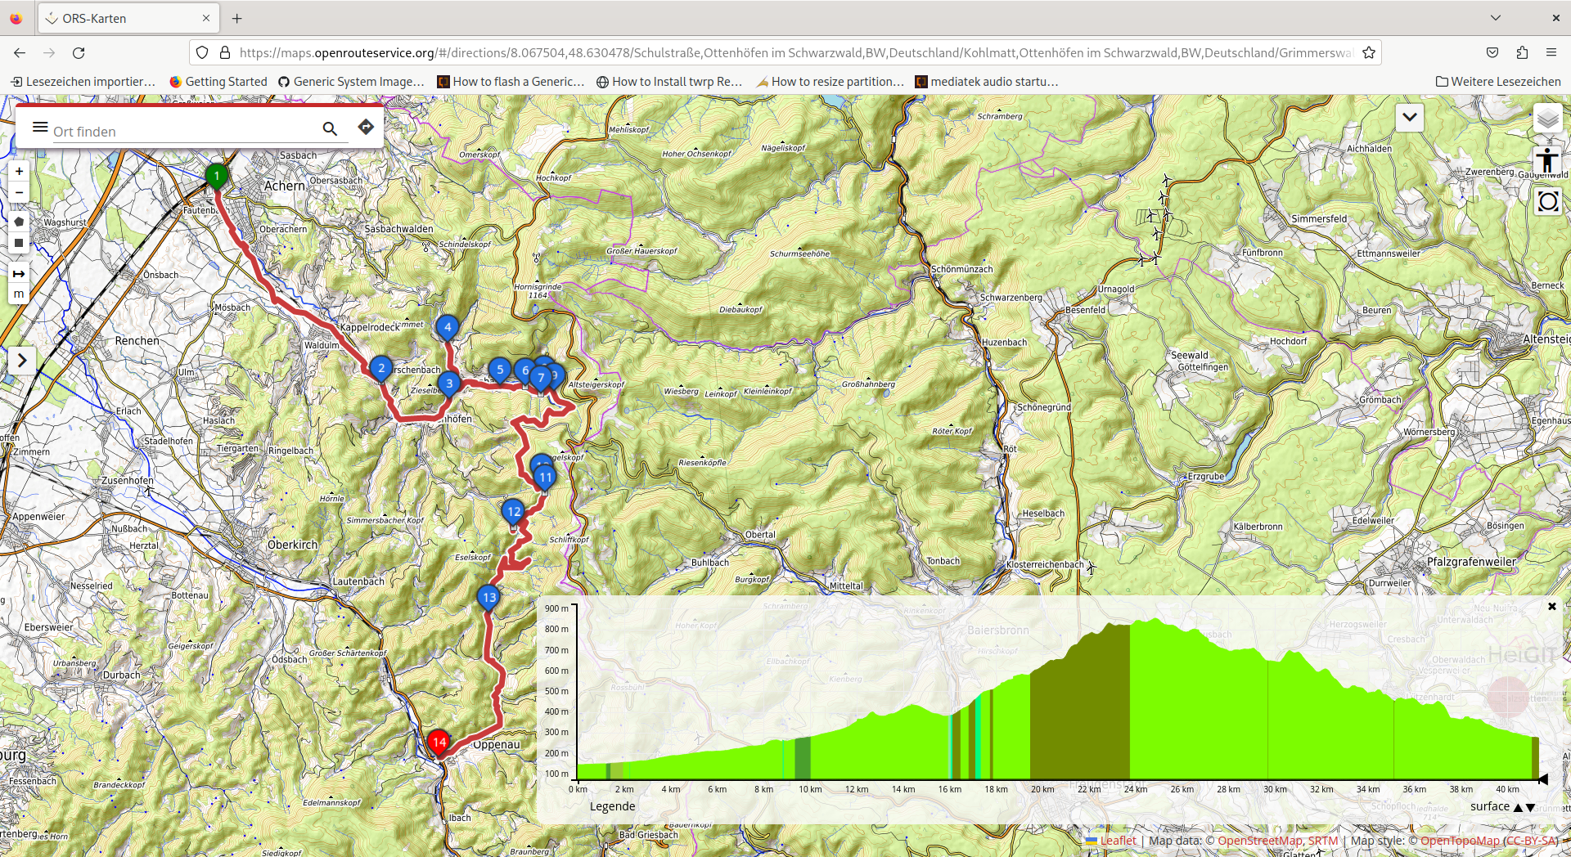Click the magnifier search icon

330,128
